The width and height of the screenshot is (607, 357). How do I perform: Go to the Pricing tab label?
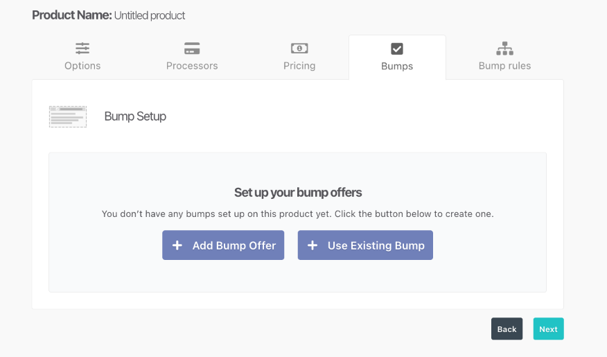299,66
